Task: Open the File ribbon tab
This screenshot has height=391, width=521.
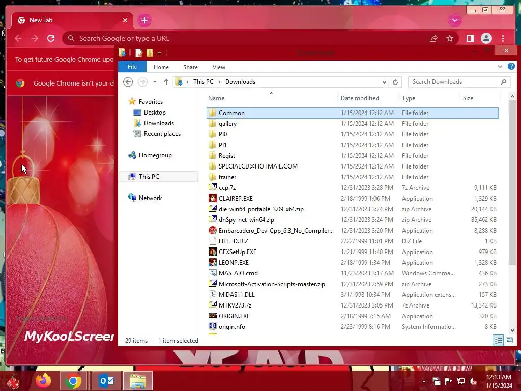Action: (132, 67)
